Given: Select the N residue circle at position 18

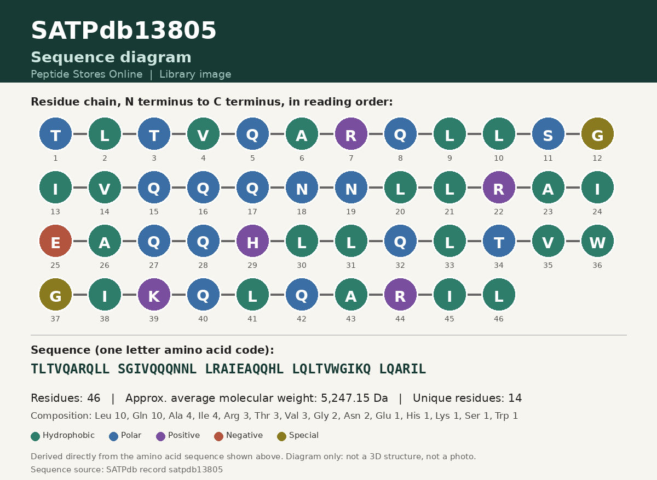Looking at the screenshot, I should tap(302, 188).
